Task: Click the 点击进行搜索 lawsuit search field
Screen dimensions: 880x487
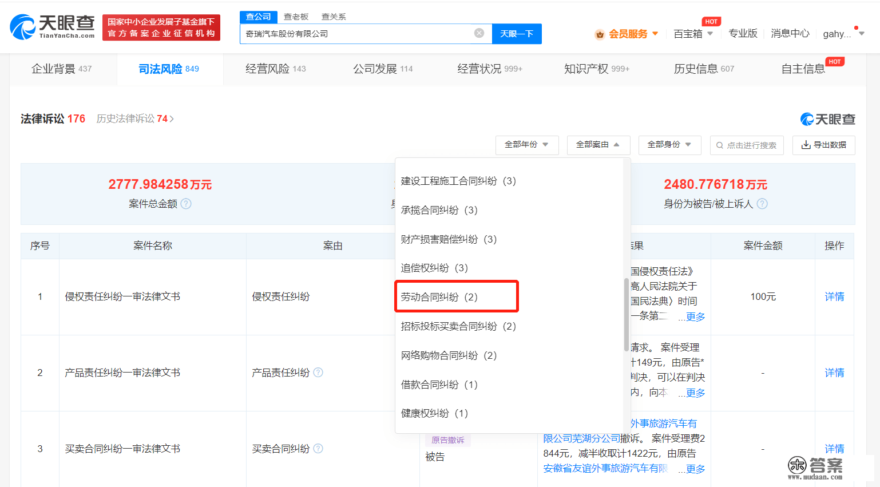Action: pyautogui.click(x=747, y=145)
